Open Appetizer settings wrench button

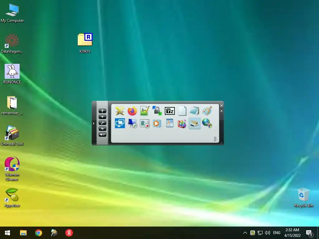click(x=102, y=123)
